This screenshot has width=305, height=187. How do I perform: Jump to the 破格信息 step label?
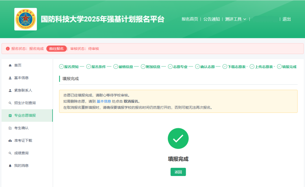coord(126,67)
